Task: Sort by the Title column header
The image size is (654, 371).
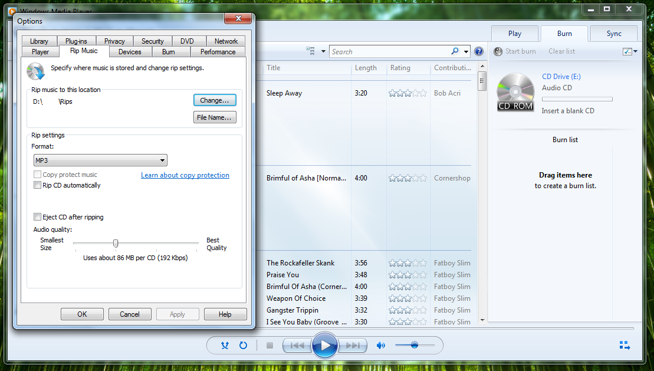Action: pyautogui.click(x=307, y=68)
